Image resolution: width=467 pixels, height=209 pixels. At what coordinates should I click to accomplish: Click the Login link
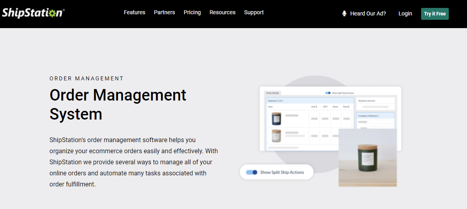(x=405, y=13)
